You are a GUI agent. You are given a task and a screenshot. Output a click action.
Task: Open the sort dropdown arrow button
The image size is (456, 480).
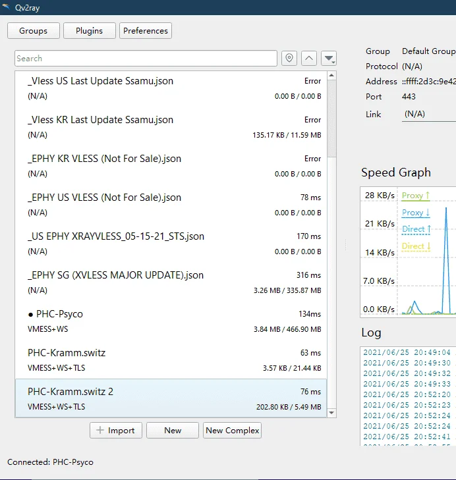[x=329, y=58]
